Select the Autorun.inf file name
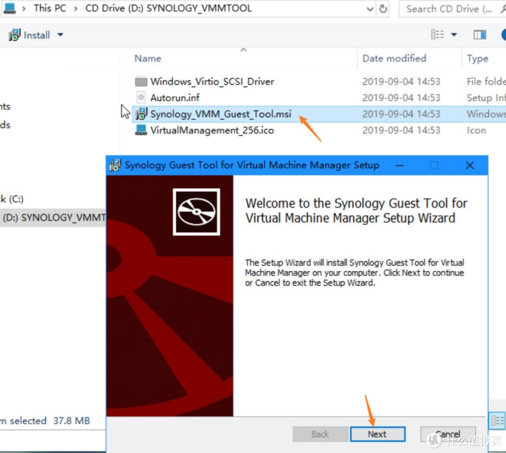This screenshot has width=506, height=453. pyautogui.click(x=175, y=98)
